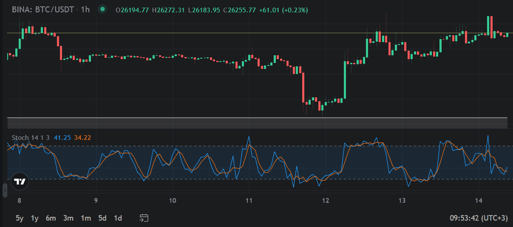
Task: Click the open price O26194.77
Action: coord(132,10)
